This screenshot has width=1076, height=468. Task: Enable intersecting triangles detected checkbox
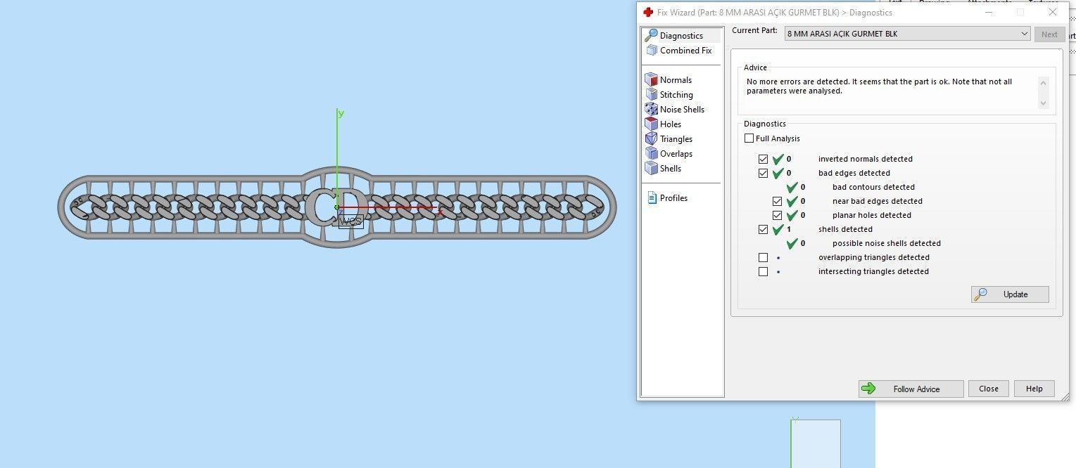pyautogui.click(x=763, y=271)
